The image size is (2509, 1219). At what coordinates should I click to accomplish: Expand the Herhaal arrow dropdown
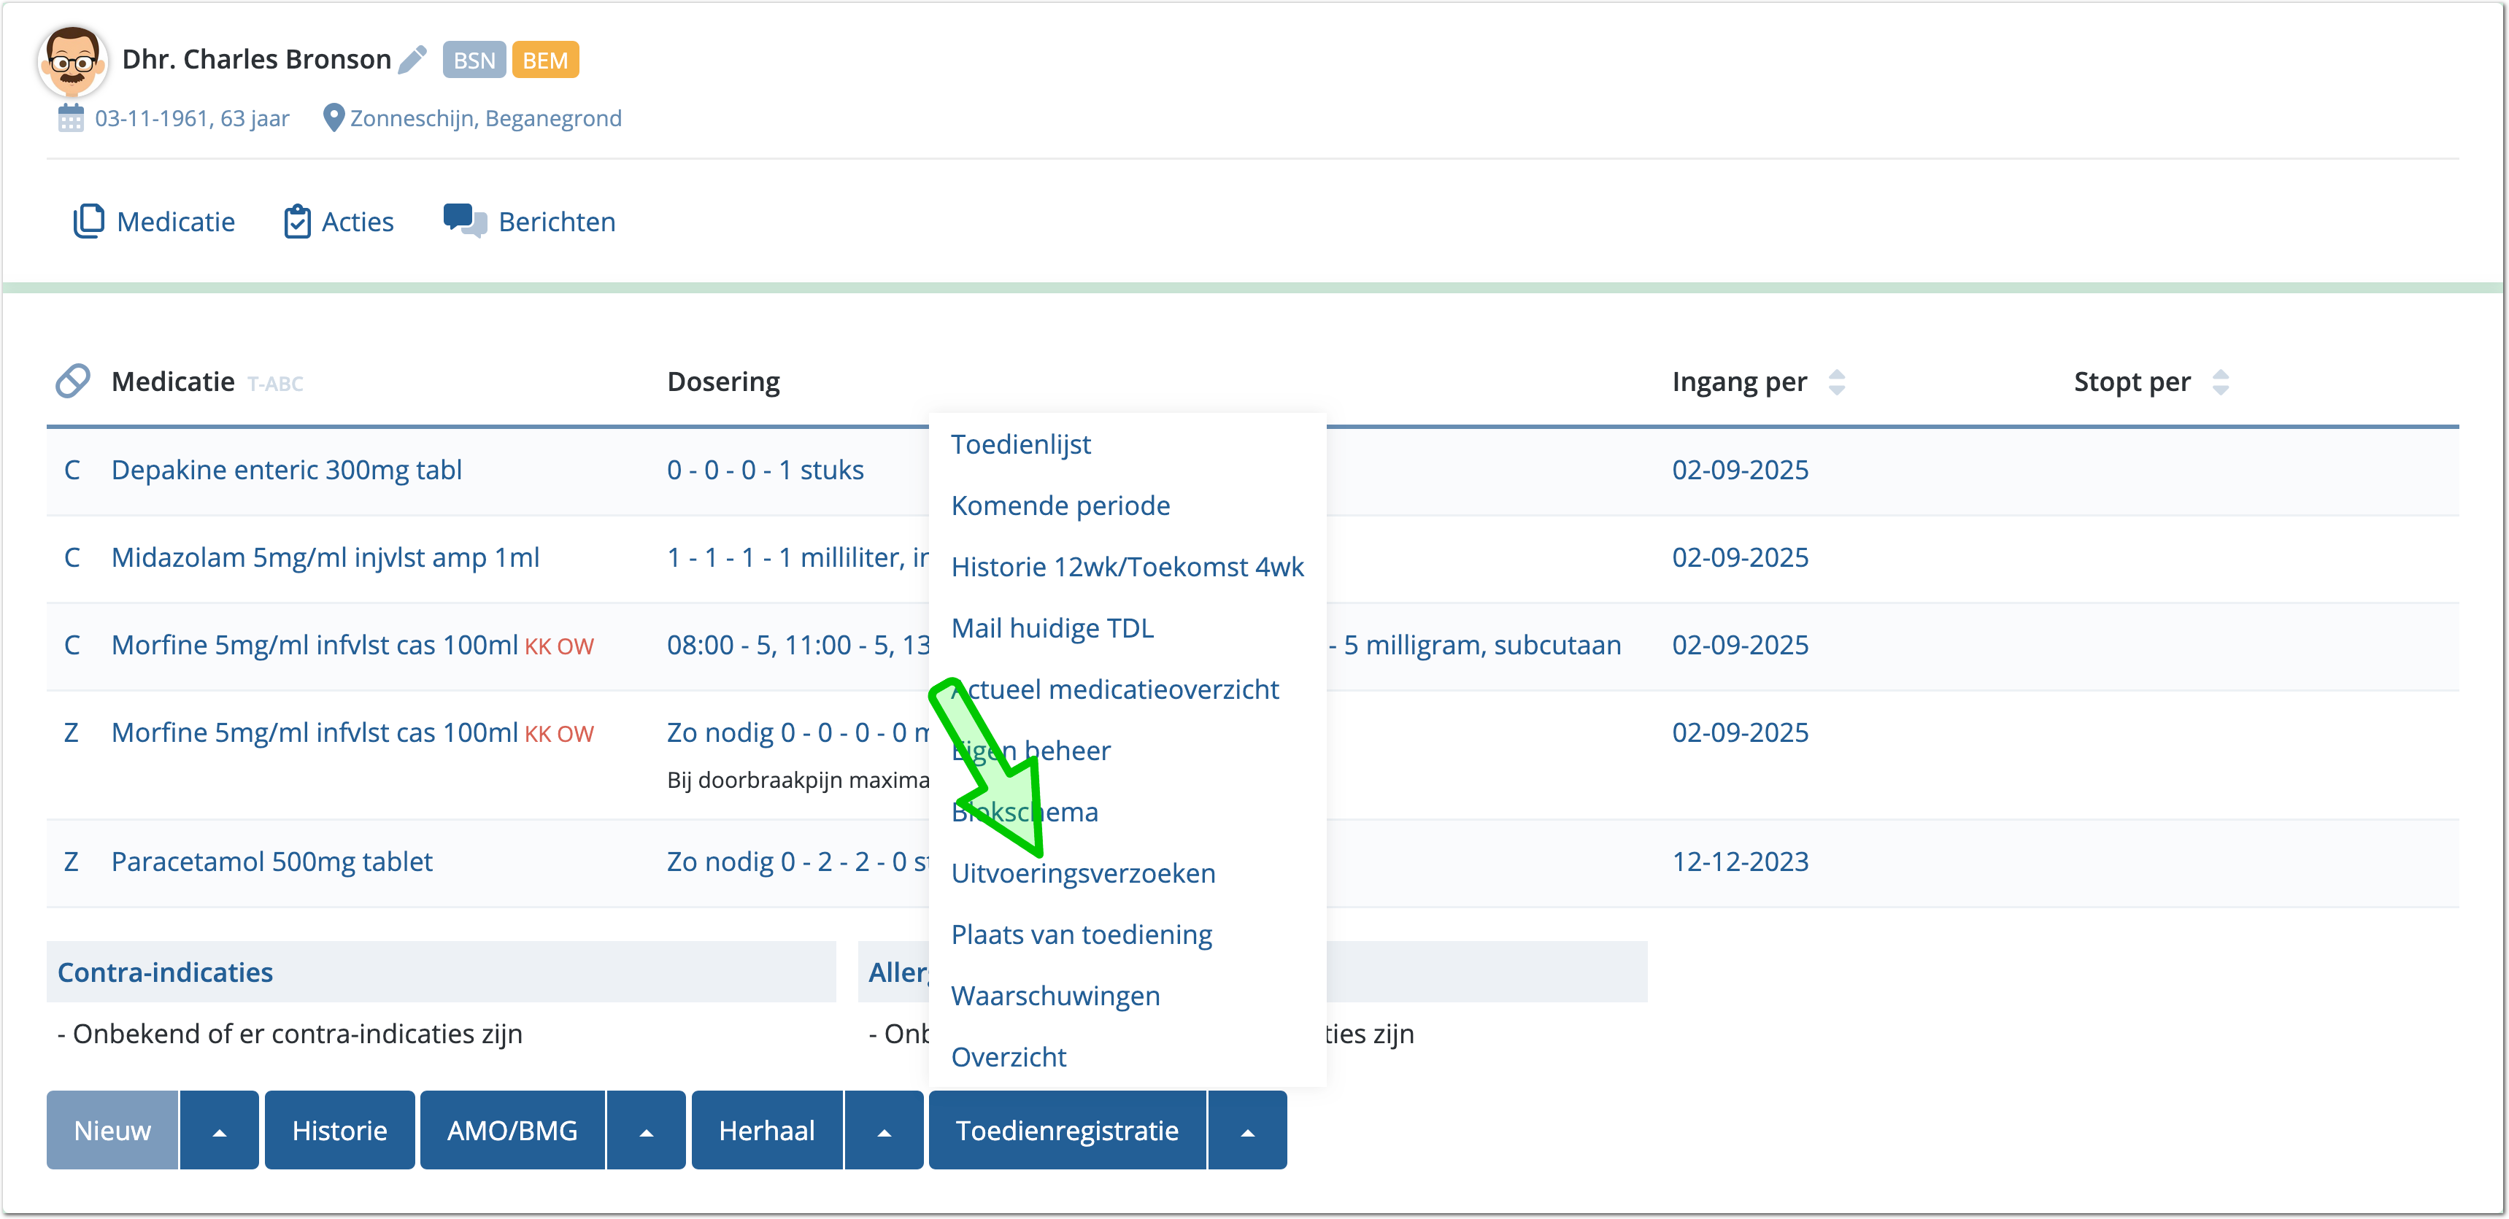pos(884,1131)
